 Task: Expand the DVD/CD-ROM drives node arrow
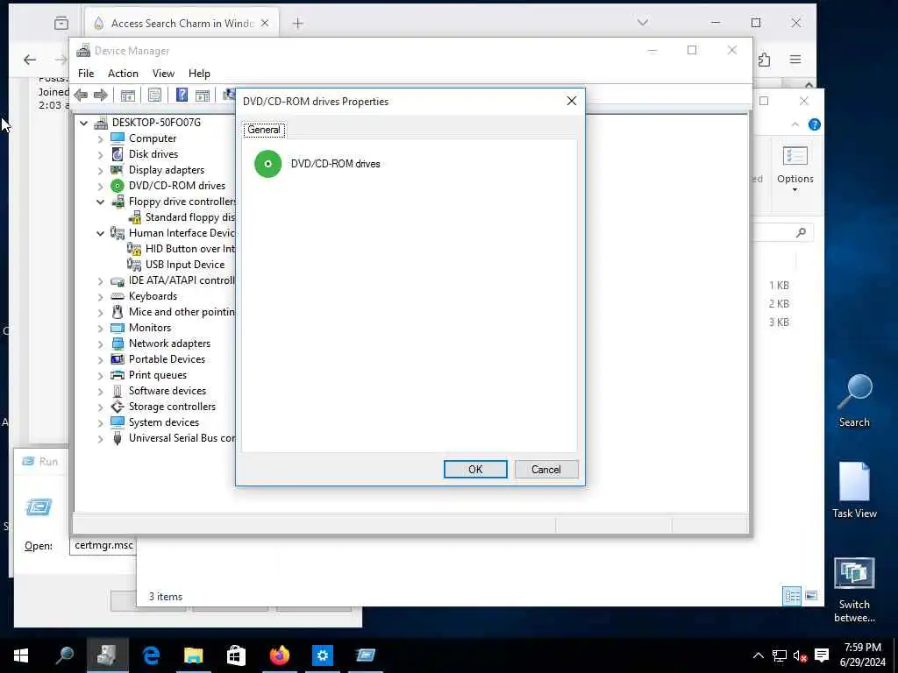101,186
